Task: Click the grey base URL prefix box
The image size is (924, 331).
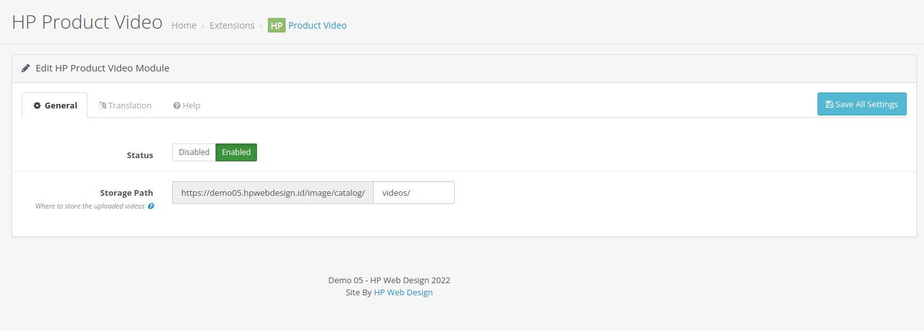Action: pos(273,193)
